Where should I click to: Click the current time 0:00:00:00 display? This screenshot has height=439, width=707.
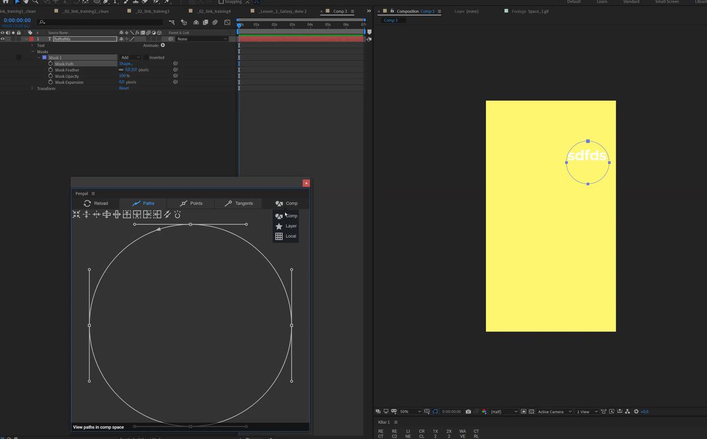(17, 20)
